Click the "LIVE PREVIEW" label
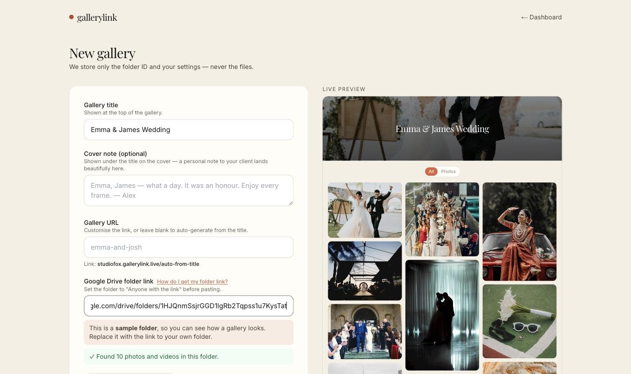Viewport: 631px width, 374px height. coord(344,89)
